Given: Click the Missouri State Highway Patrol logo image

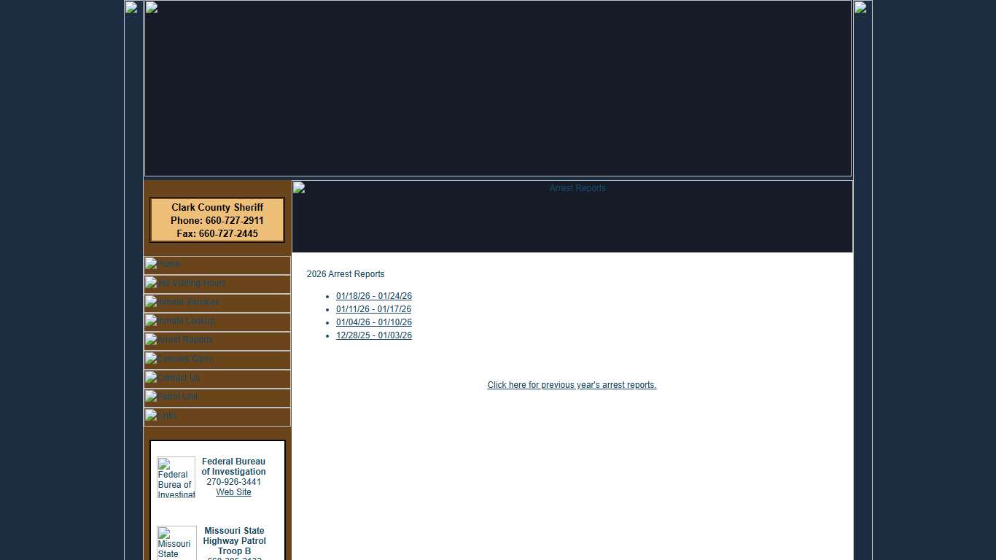Looking at the screenshot, I should 176,542.
